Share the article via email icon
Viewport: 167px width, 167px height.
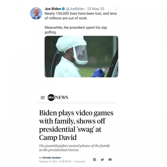tap(110, 160)
